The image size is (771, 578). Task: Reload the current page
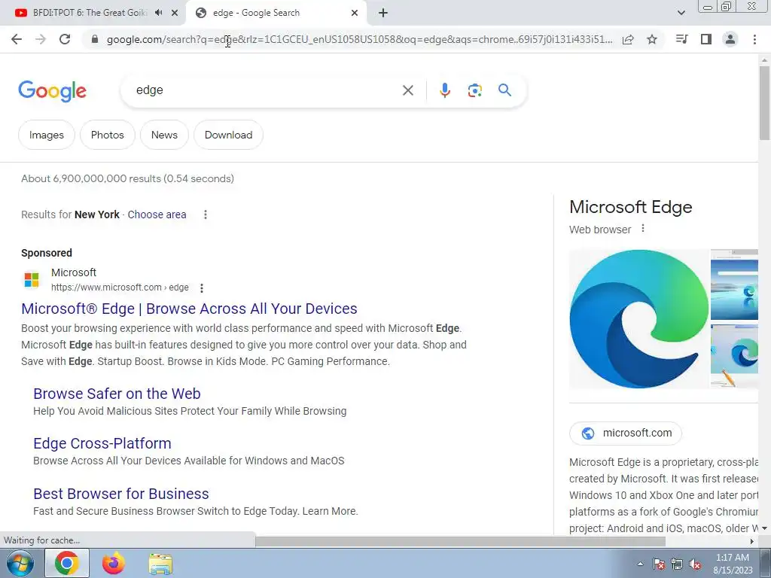tap(65, 39)
